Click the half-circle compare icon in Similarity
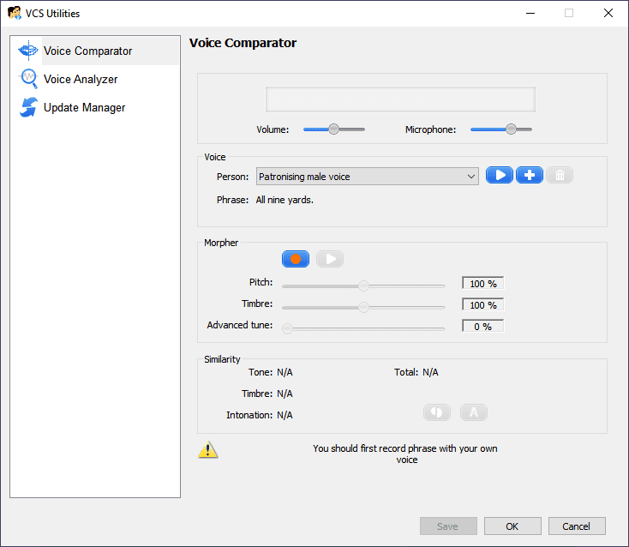This screenshot has width=629, height=547. [x=437, y=412]
